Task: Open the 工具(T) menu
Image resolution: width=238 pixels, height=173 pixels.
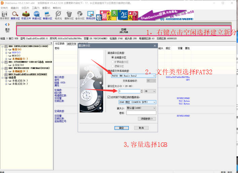Action: (x=36, y=8)
